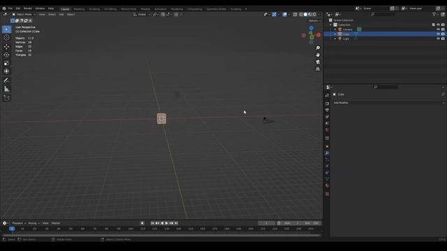Click the outliner search field

coord(383,14)
